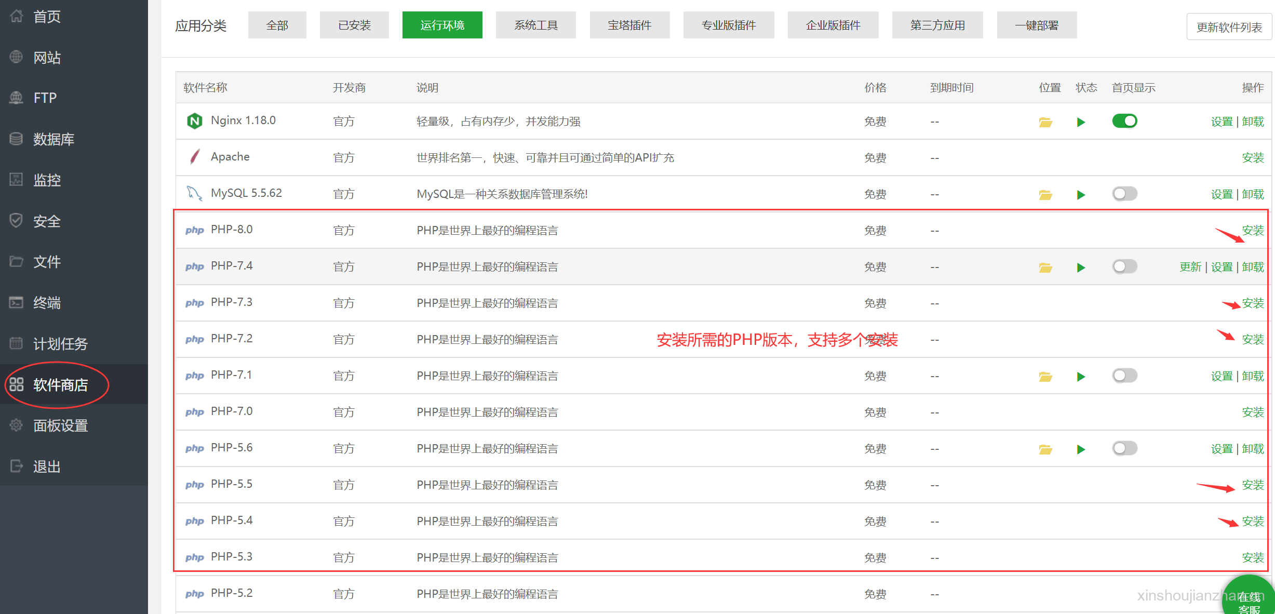The image size is (1275, 614).
Task: Click the 计划任务 calendar icon
Action: click(x=16, y=343)
